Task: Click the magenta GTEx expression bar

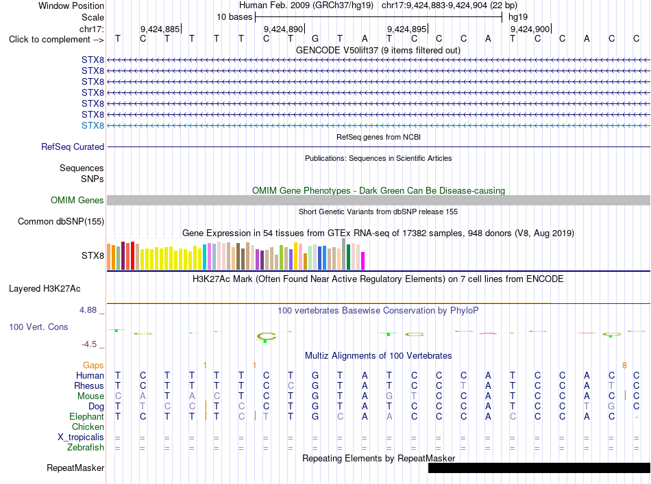Action: (x=363, y=261)
